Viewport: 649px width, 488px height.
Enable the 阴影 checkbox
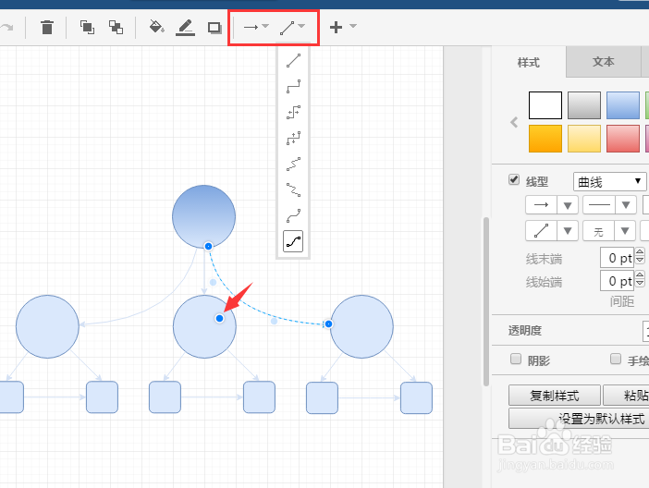click(516, 359)
